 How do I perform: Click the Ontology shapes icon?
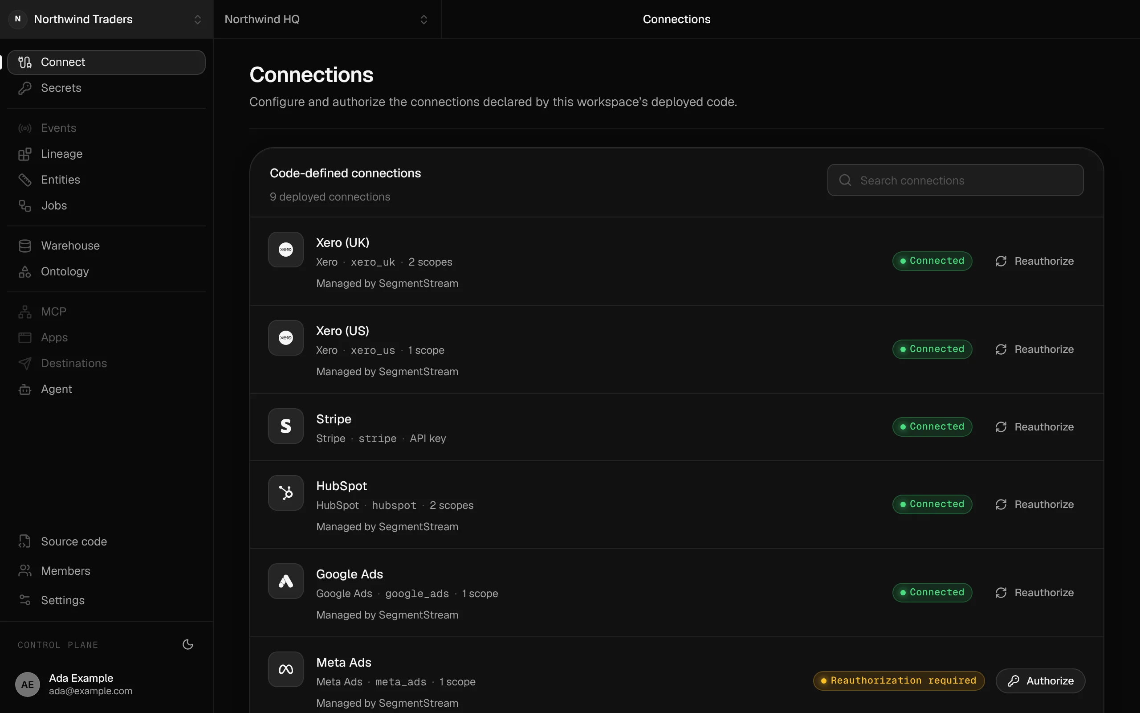[x=25, y=272]
